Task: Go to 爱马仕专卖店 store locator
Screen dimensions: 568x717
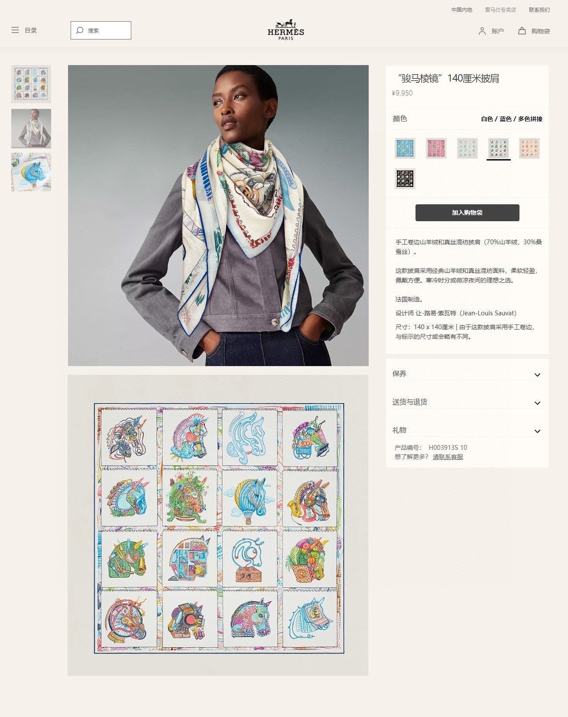Action: (x=500, y=10)
